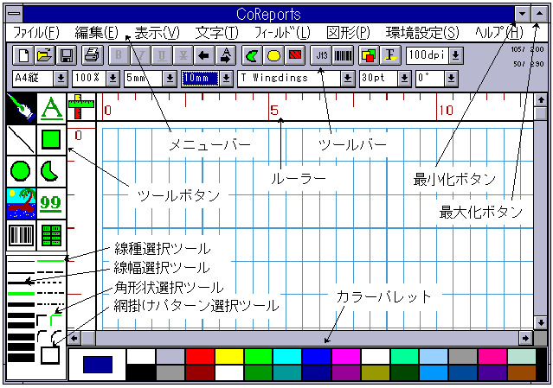Viewport: 553px width, 388px height.
Task: Select the palm tree image tool
Action: [21, 204]
